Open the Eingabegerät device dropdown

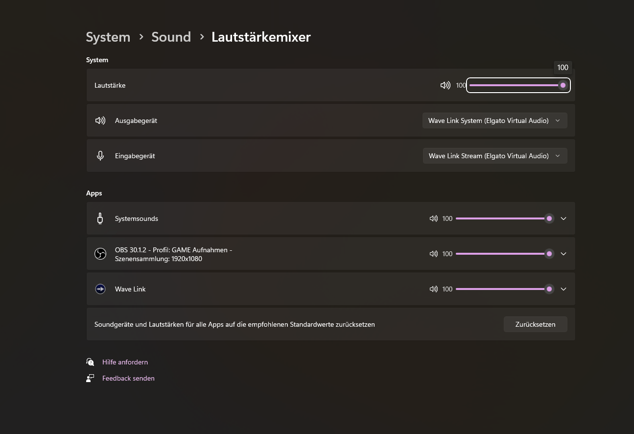[494, 156]
